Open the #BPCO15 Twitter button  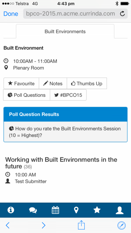coord(68,95)
